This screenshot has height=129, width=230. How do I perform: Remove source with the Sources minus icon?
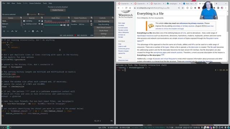[29, 31]
